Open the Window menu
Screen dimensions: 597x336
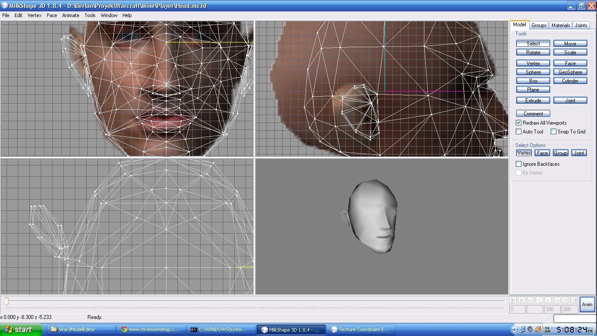point(109,15)
